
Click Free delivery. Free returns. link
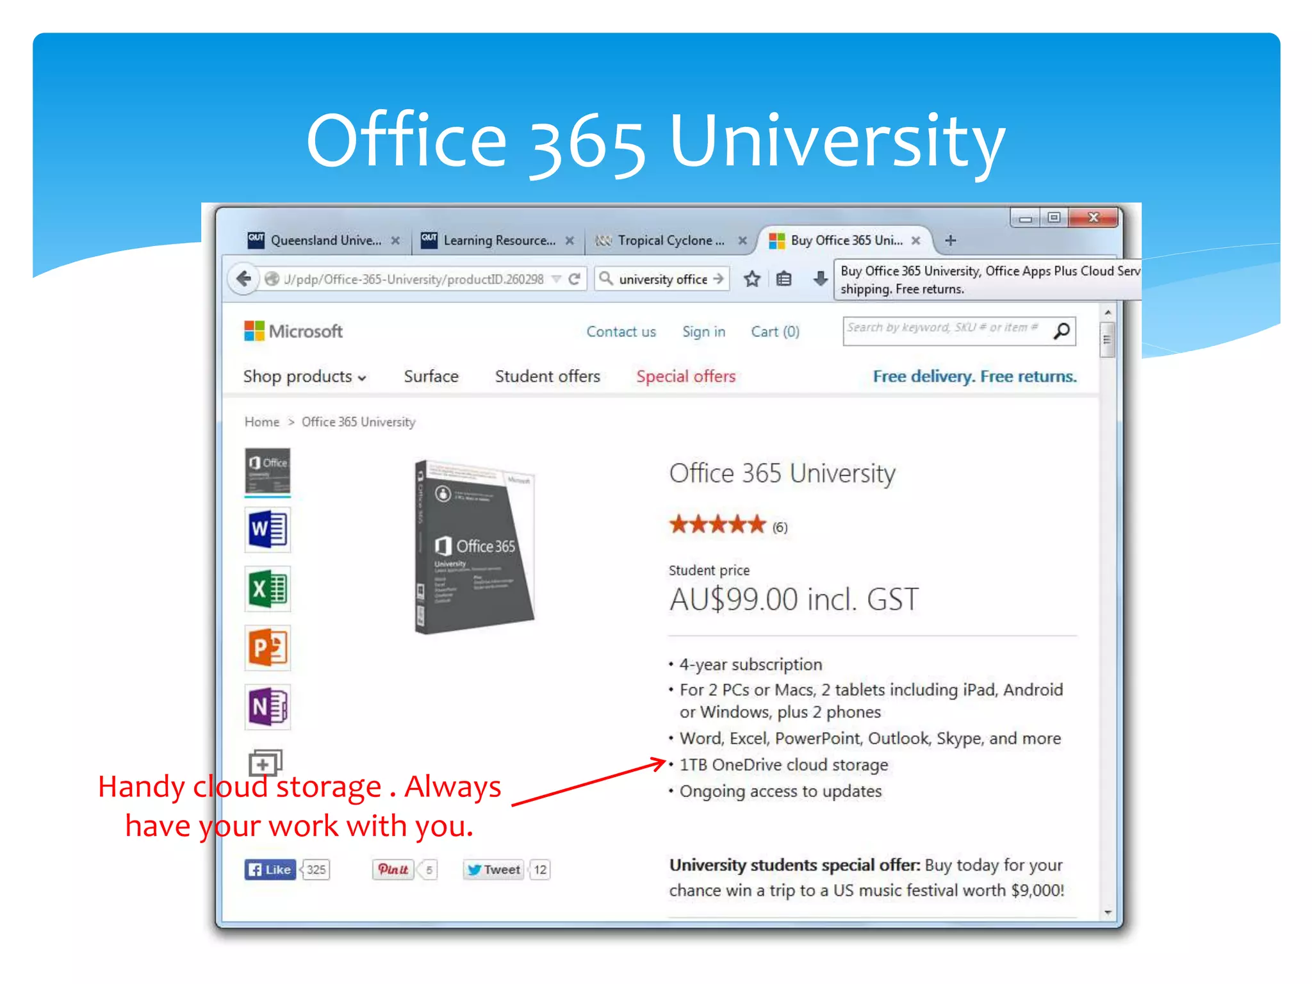point(974,376)
